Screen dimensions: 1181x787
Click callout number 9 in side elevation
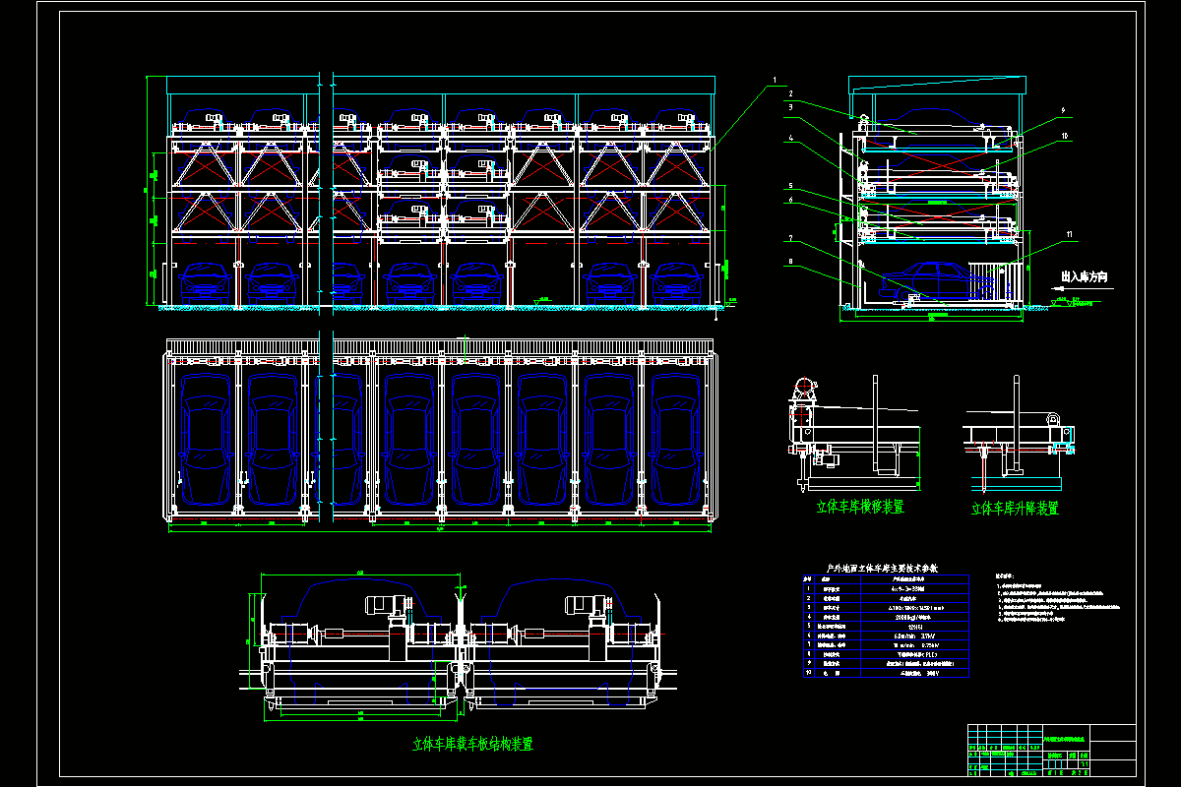click(1063, 110)
